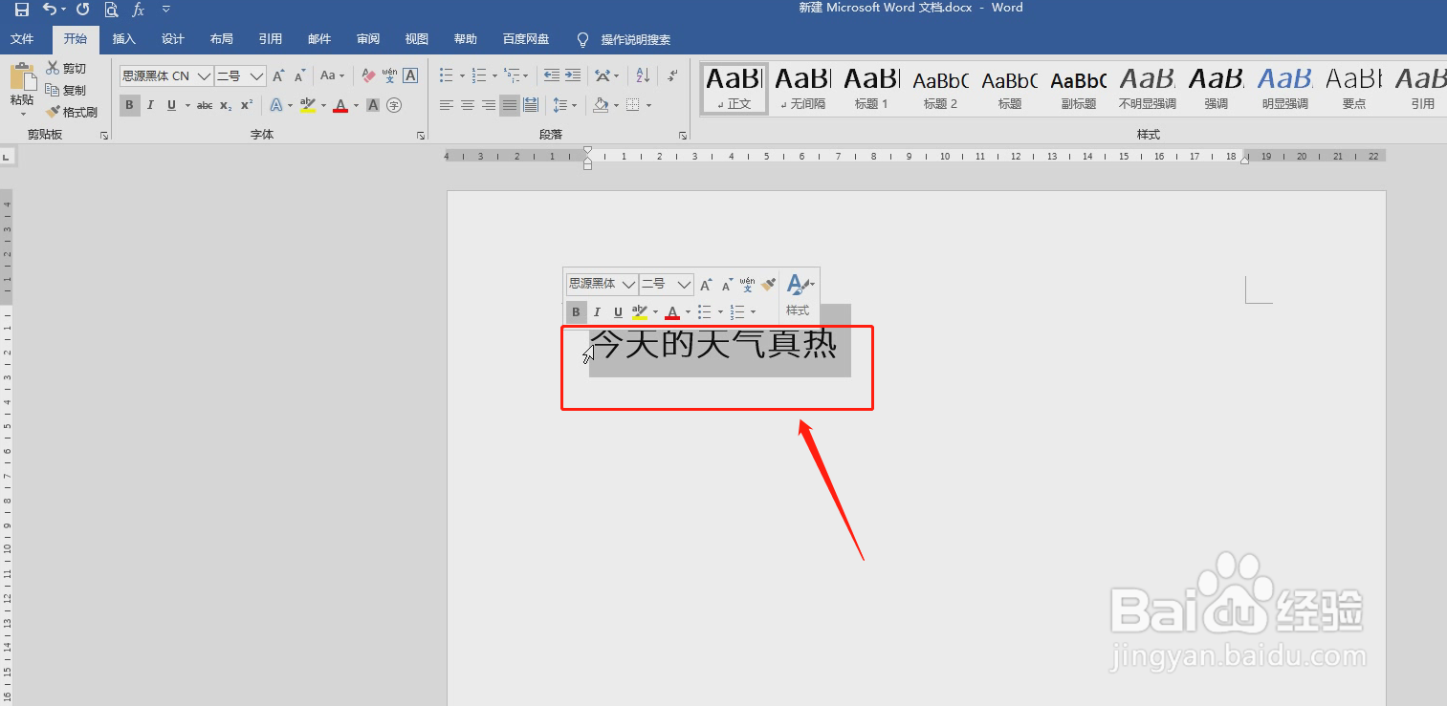Click mini toolbar Phonetic Guide icon

pyautogui.click(x=747, y=284)
